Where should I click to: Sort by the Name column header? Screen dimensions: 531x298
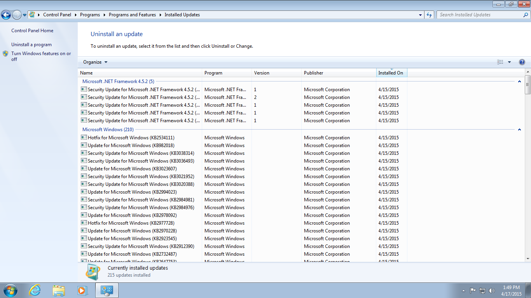click(x=140, y=73)
